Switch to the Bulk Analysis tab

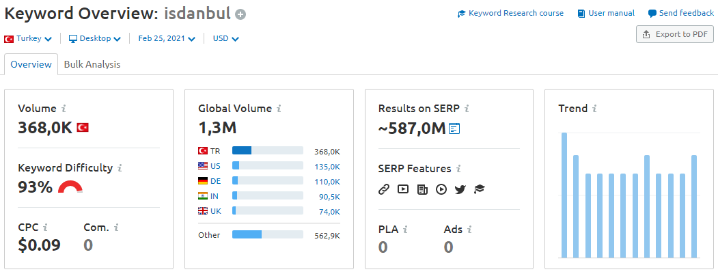point(92,64)
